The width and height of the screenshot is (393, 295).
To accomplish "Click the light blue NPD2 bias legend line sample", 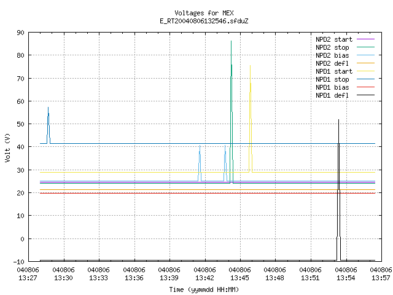I will 365,55.
